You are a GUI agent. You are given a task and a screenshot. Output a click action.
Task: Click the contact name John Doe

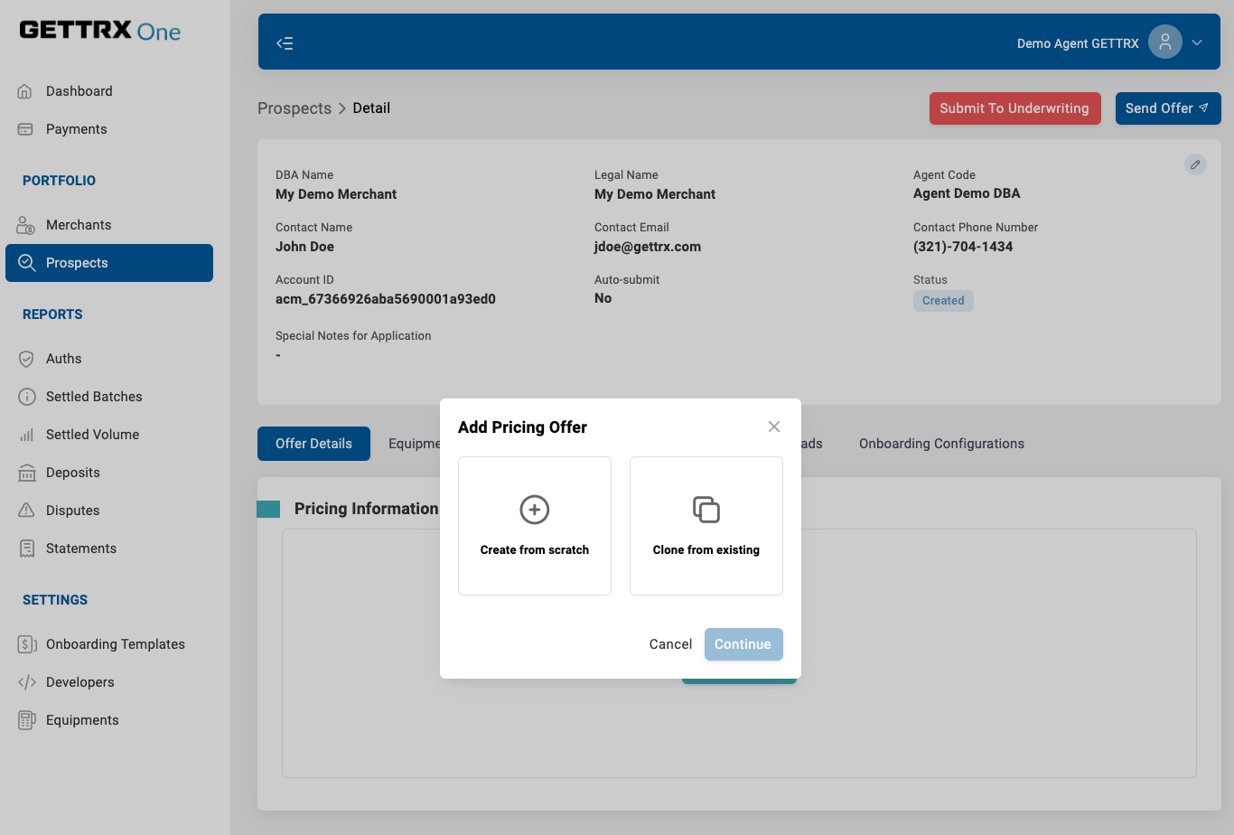click(304, 247)
